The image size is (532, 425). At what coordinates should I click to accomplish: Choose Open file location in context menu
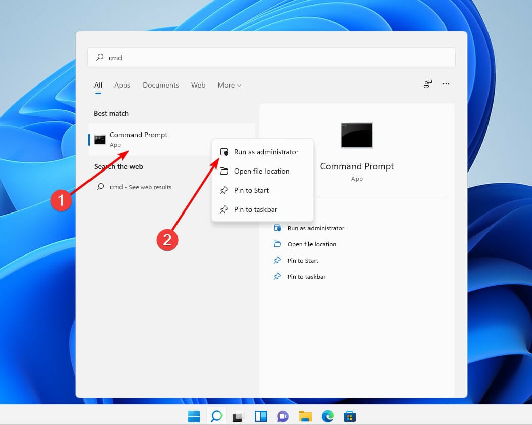(262, 171)
